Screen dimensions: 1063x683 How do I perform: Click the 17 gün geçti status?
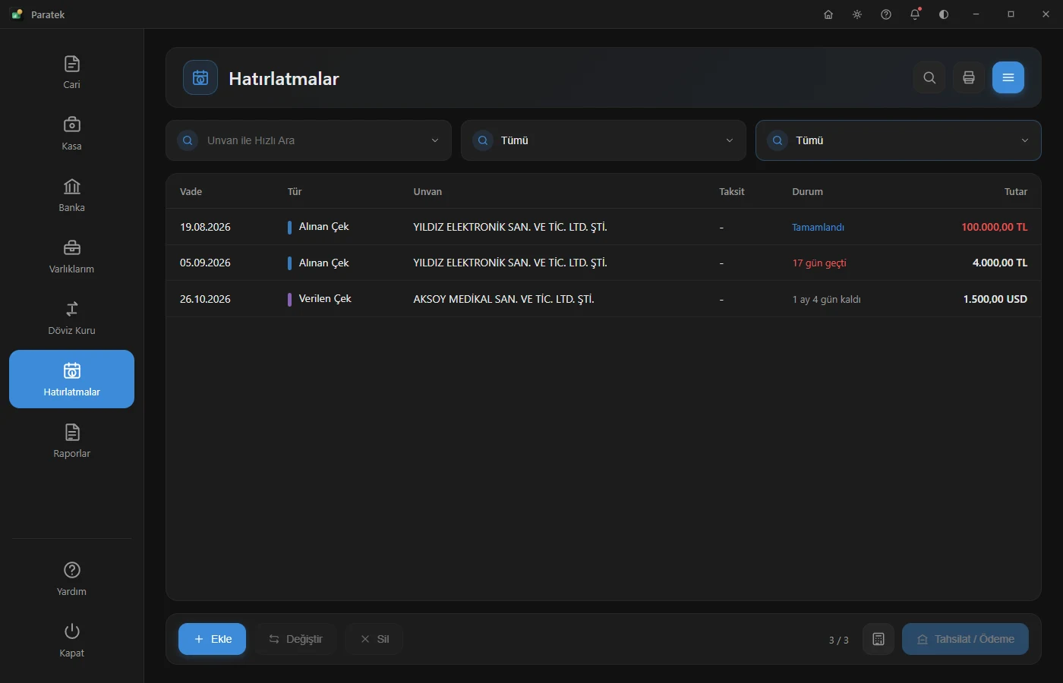coord(819,263)
